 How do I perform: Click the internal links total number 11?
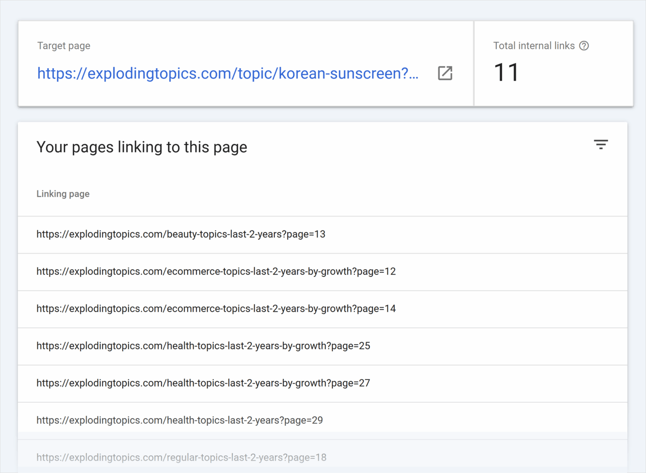point(506,72)
